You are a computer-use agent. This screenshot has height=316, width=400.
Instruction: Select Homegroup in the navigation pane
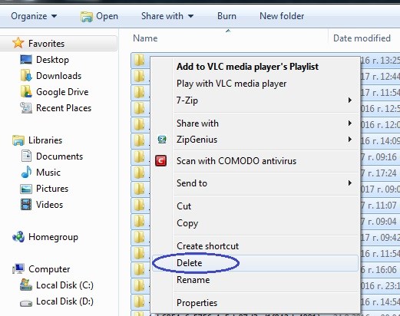click(x=53, y=237)
